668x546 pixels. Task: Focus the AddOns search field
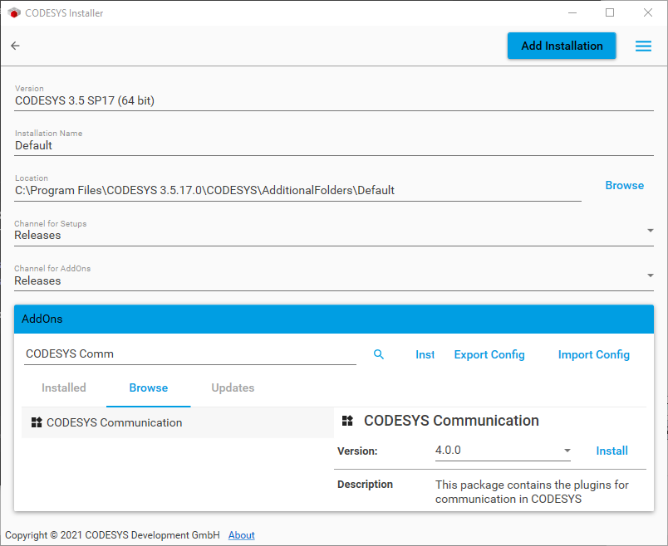189,354
